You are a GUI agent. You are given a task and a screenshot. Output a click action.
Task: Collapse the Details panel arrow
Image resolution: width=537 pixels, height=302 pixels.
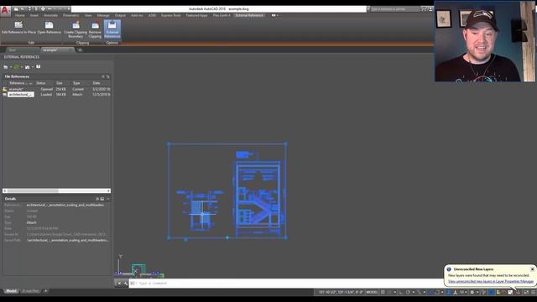coord(108,199)
